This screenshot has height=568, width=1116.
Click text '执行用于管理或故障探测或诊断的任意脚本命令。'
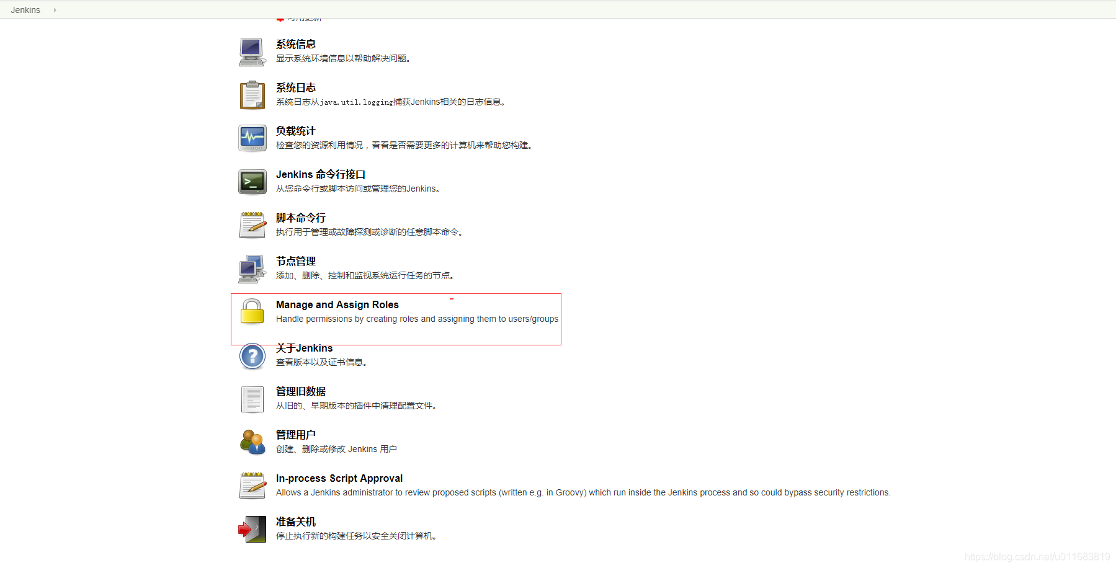[370, 232]
